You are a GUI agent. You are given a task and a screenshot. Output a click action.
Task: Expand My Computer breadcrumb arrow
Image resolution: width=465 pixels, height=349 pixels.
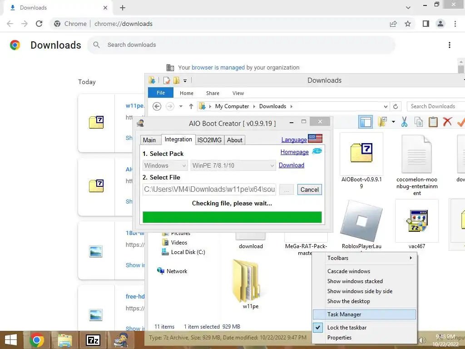(254, 106)
